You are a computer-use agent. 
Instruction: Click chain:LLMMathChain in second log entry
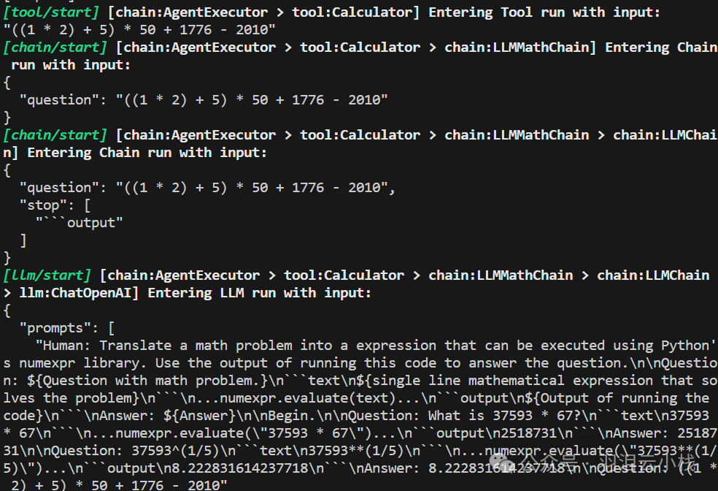(x=517, y=47)
